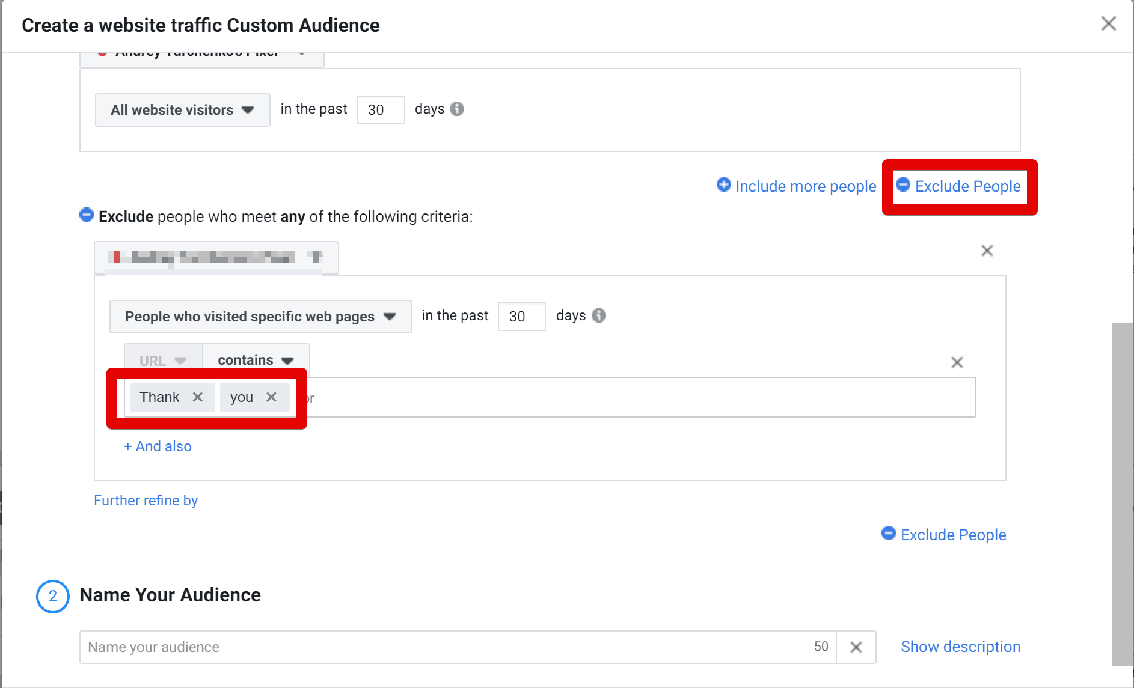Click info icon beside exclusion days field
The image size is (1134, 688).
pos(599,315)
